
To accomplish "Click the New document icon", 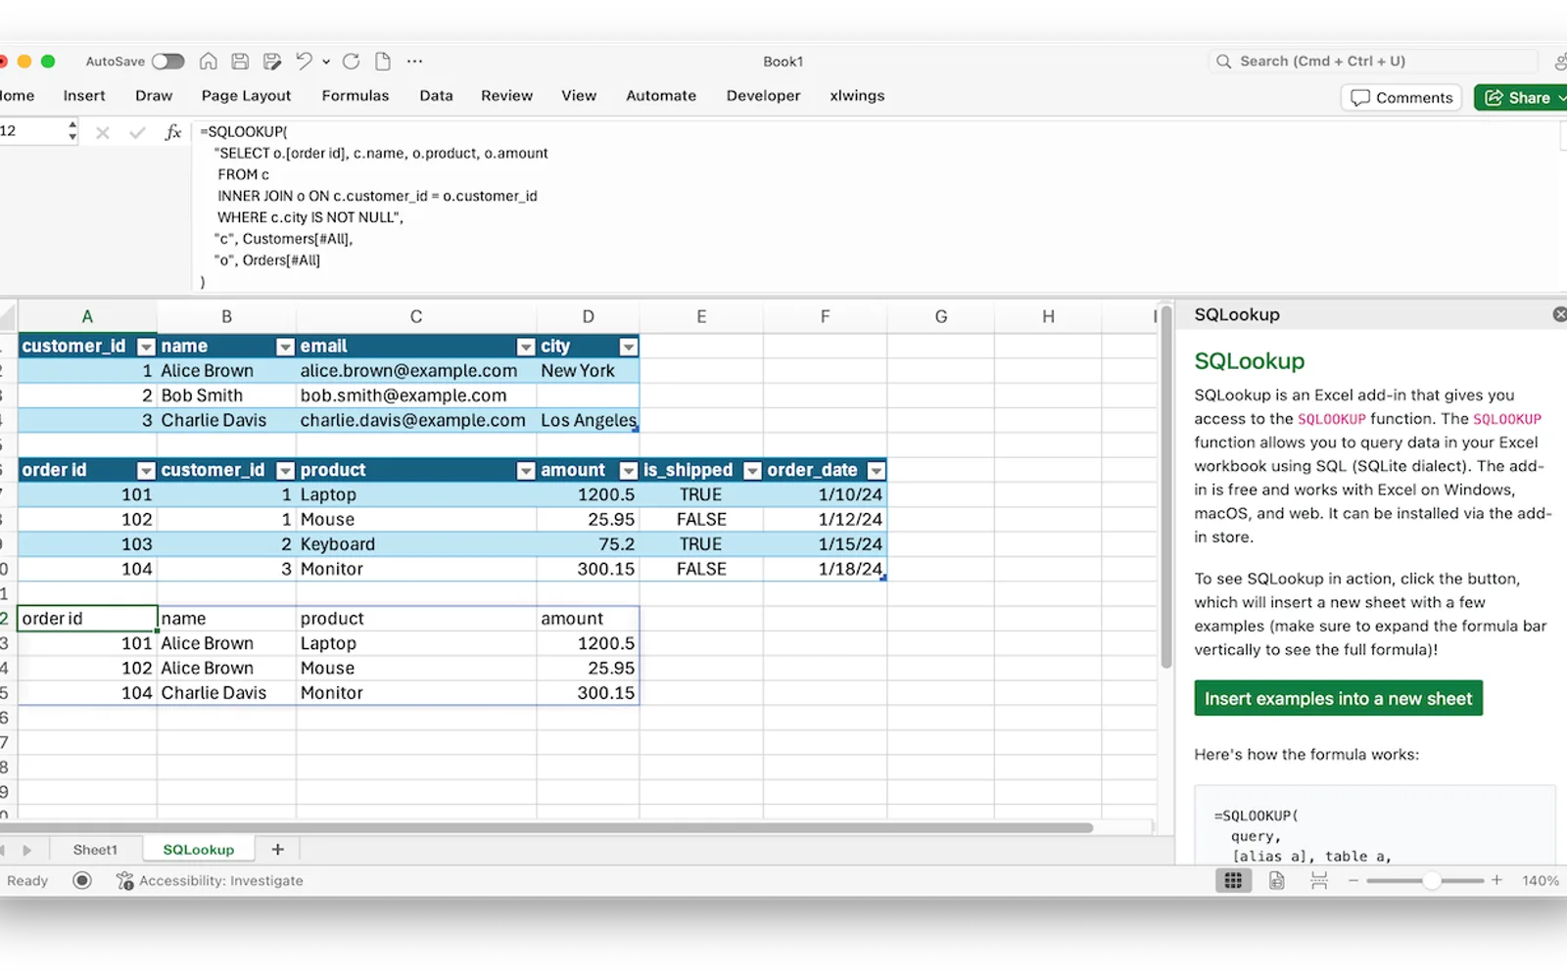I will coord(383,61).
